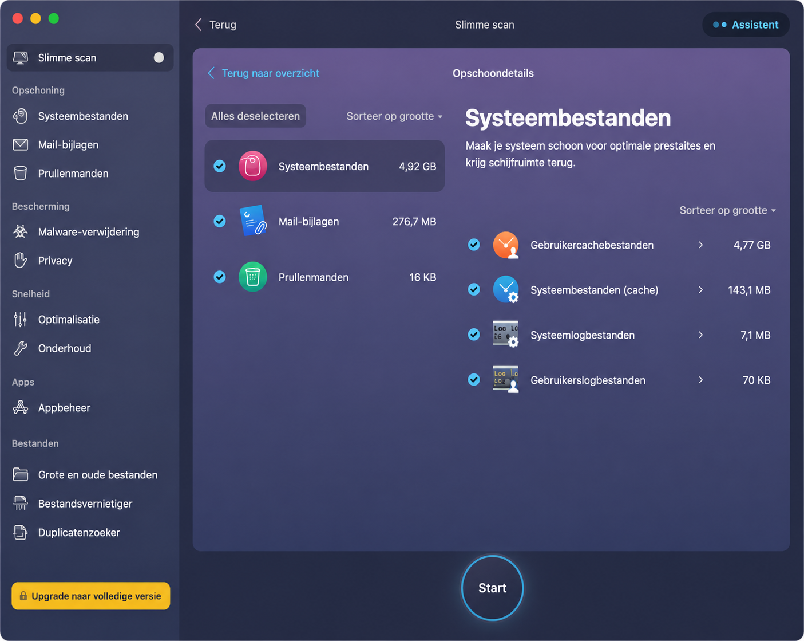Click the Bestandsvernietiger shredder icon

21,504
